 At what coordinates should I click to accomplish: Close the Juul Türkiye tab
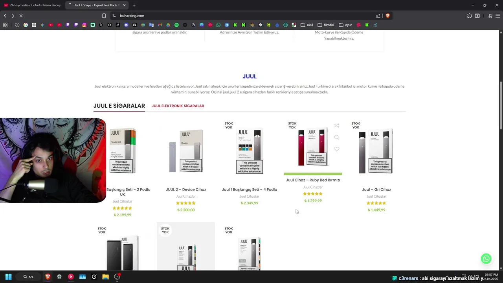(125, 5)
